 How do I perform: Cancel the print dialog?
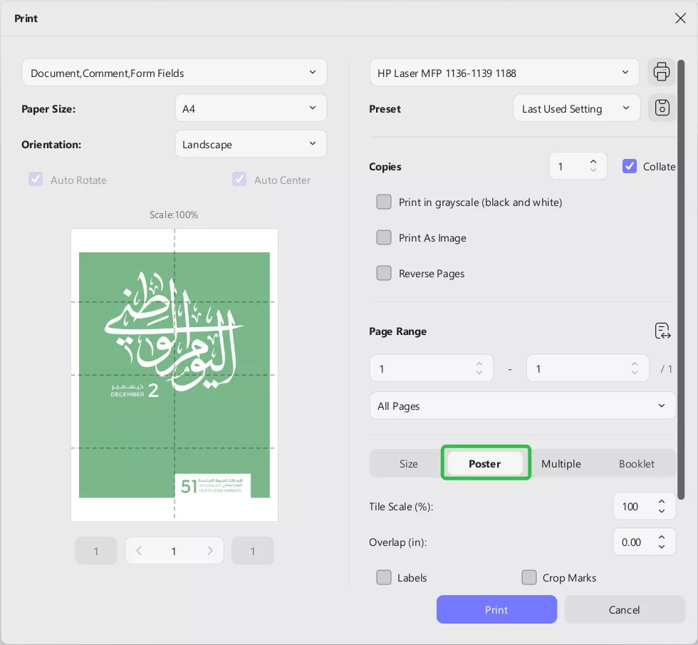coord(625,609)
